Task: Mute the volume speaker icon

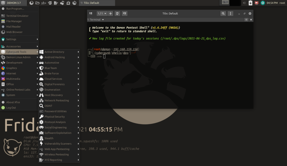Action: (244, 3)
